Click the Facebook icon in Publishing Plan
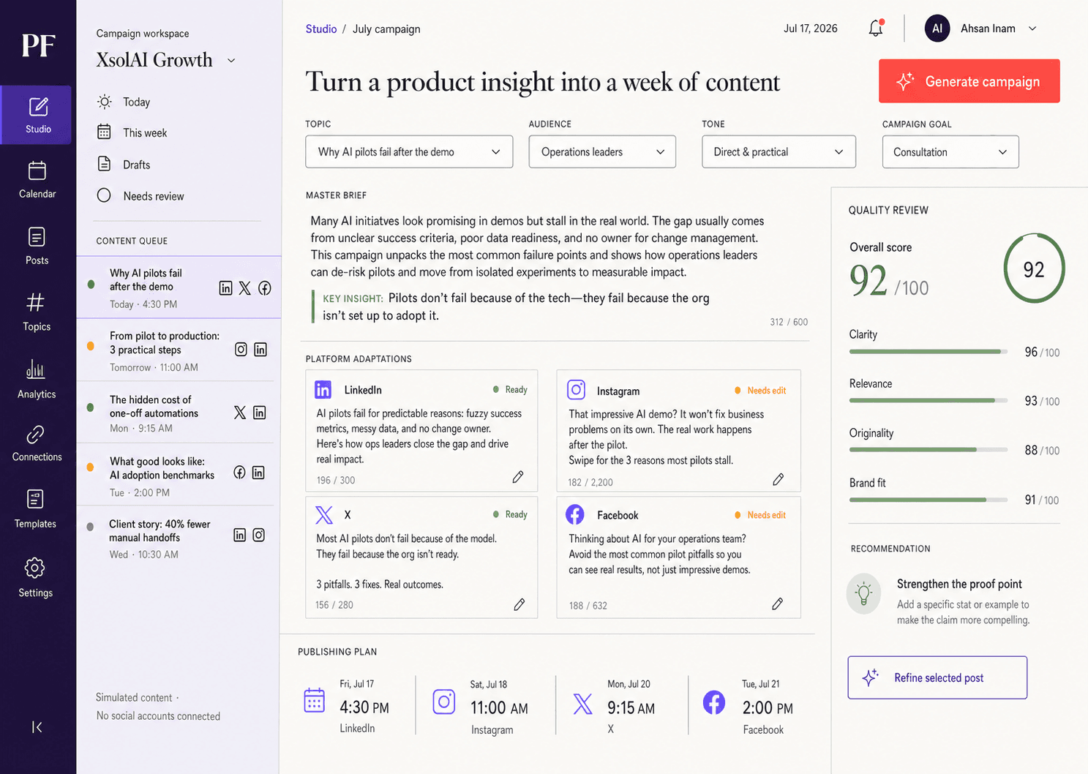Image resolution: width=1088 pixels, height=774 pixels. pyautogui.click(x=714, y=702)
